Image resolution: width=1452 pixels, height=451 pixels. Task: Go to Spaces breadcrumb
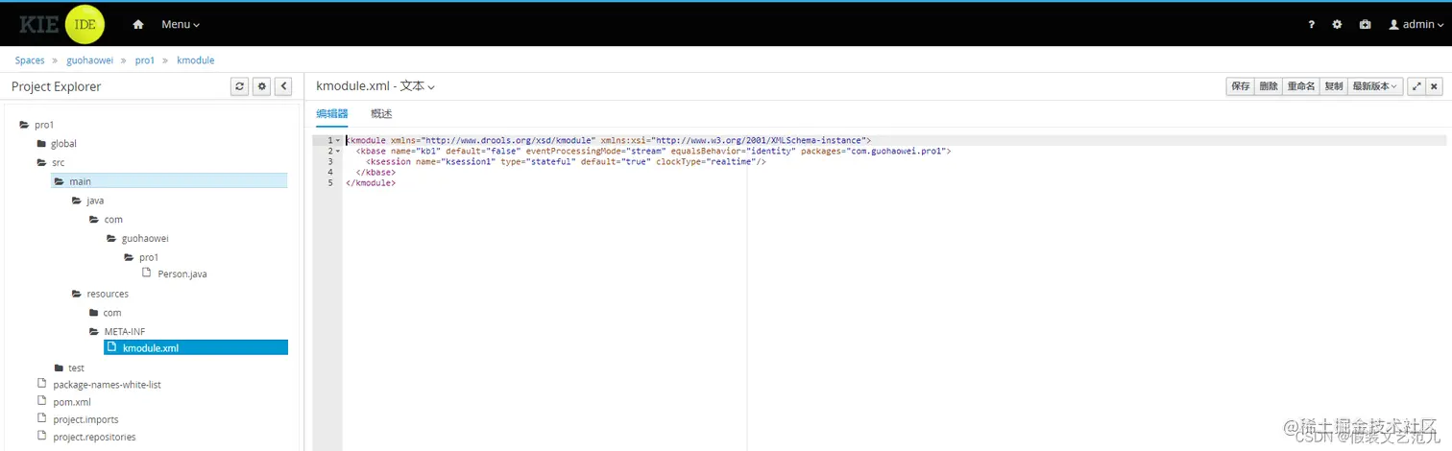30,60
